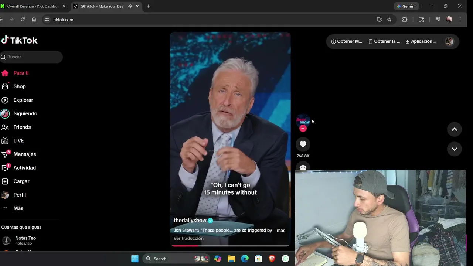Install TikTok app from address bar

[x=379, y=20]
